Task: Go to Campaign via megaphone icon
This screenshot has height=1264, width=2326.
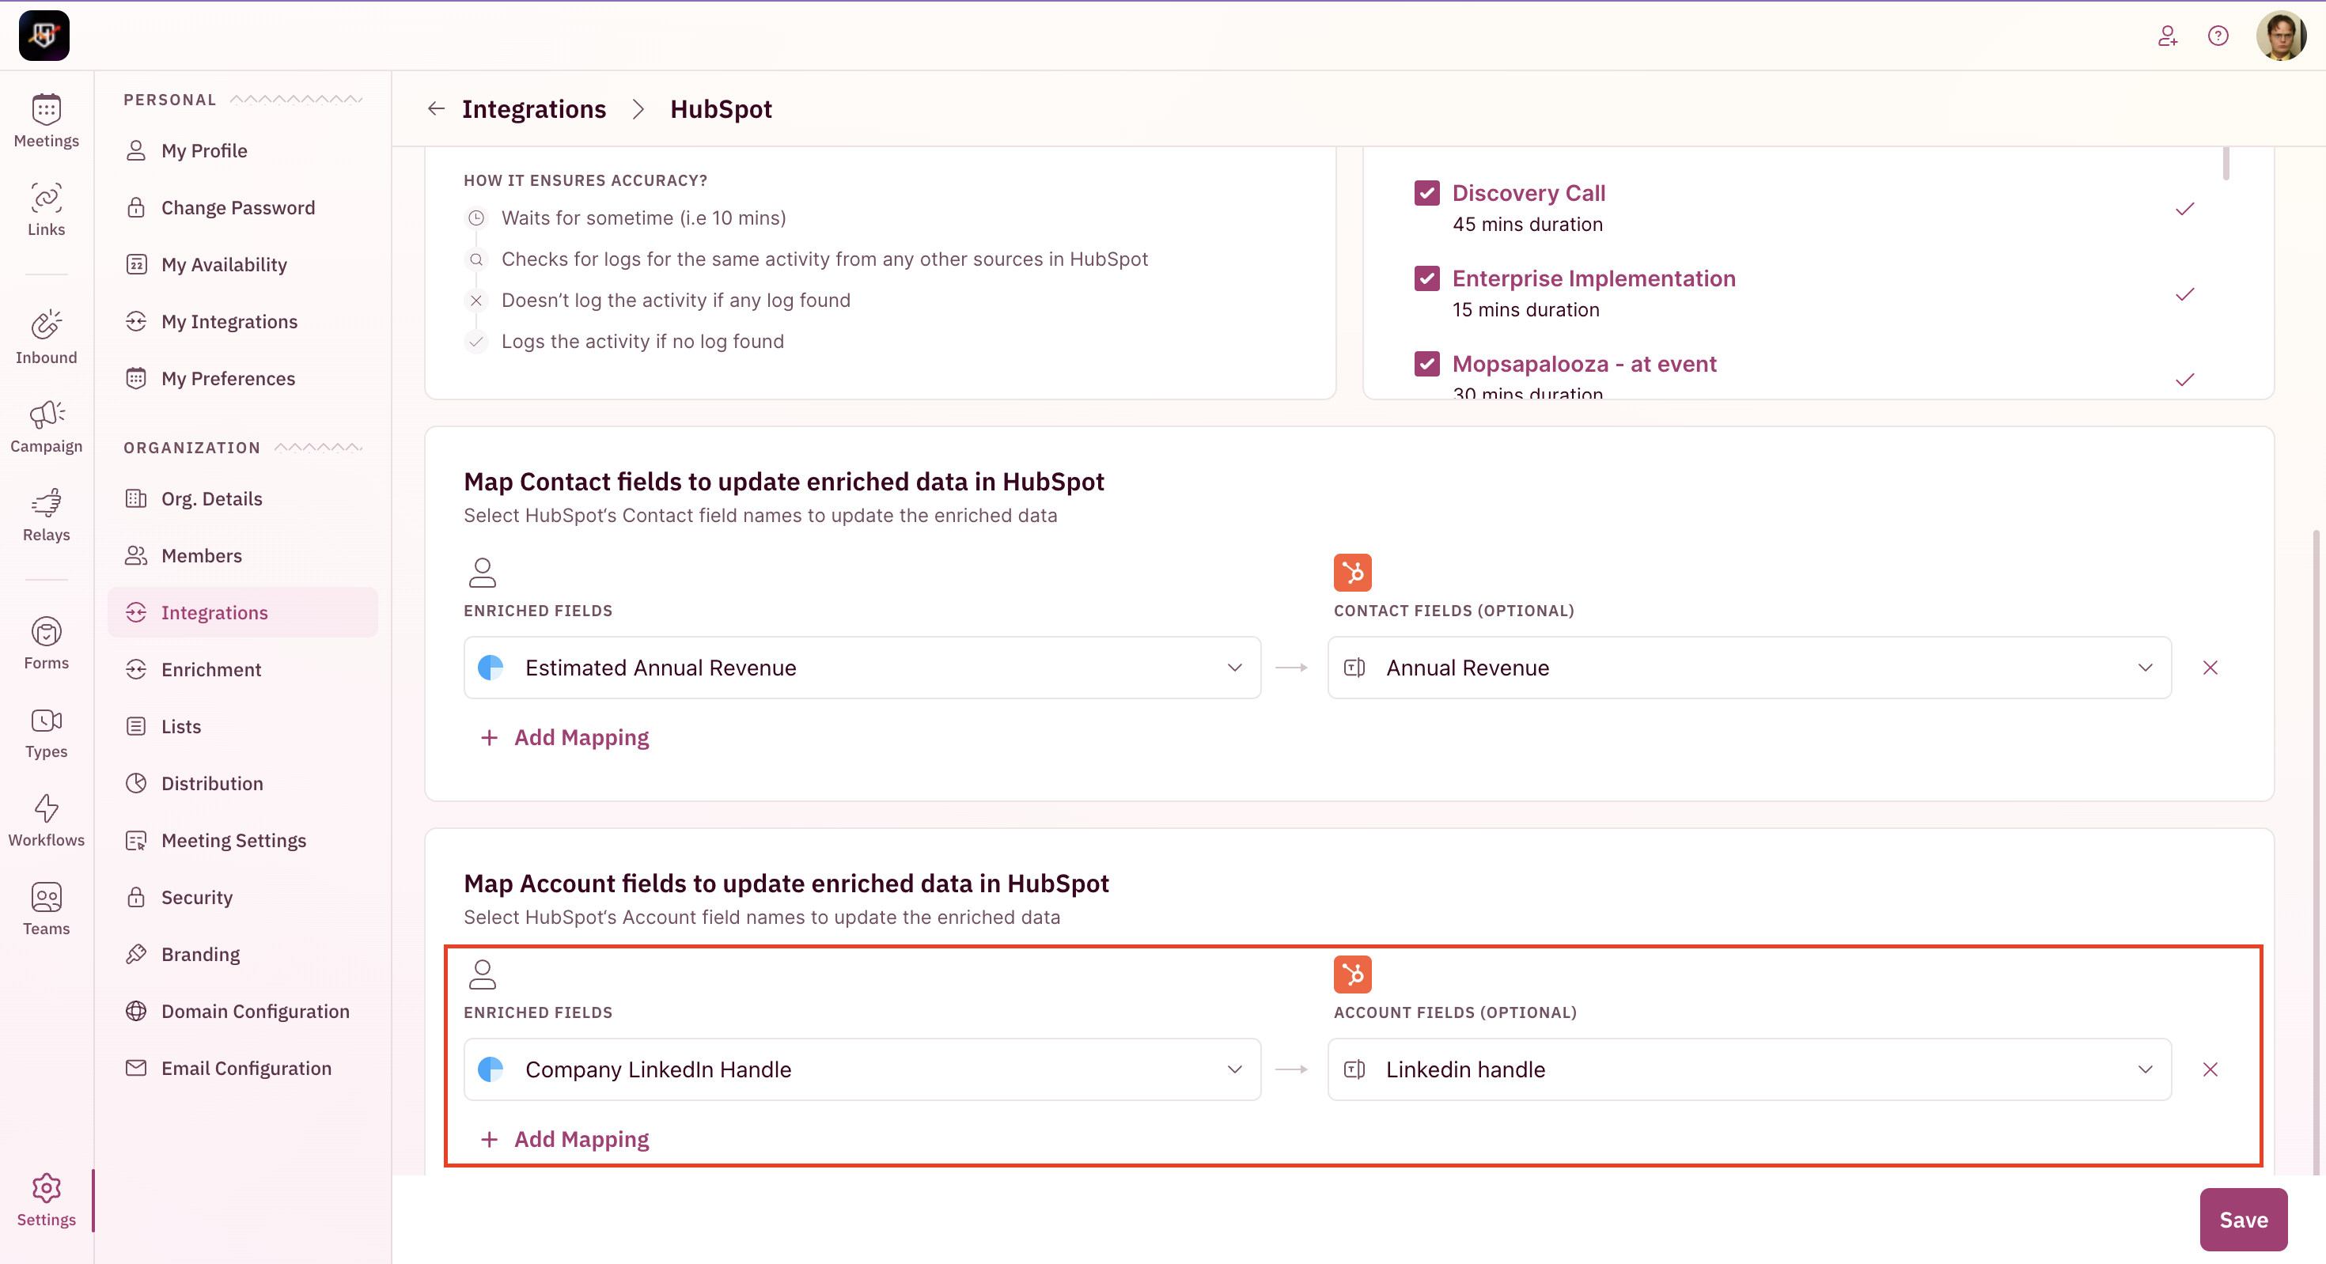Action: tap(46, 426)
